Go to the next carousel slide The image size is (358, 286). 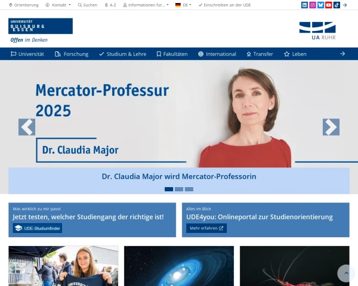[331, 127]
